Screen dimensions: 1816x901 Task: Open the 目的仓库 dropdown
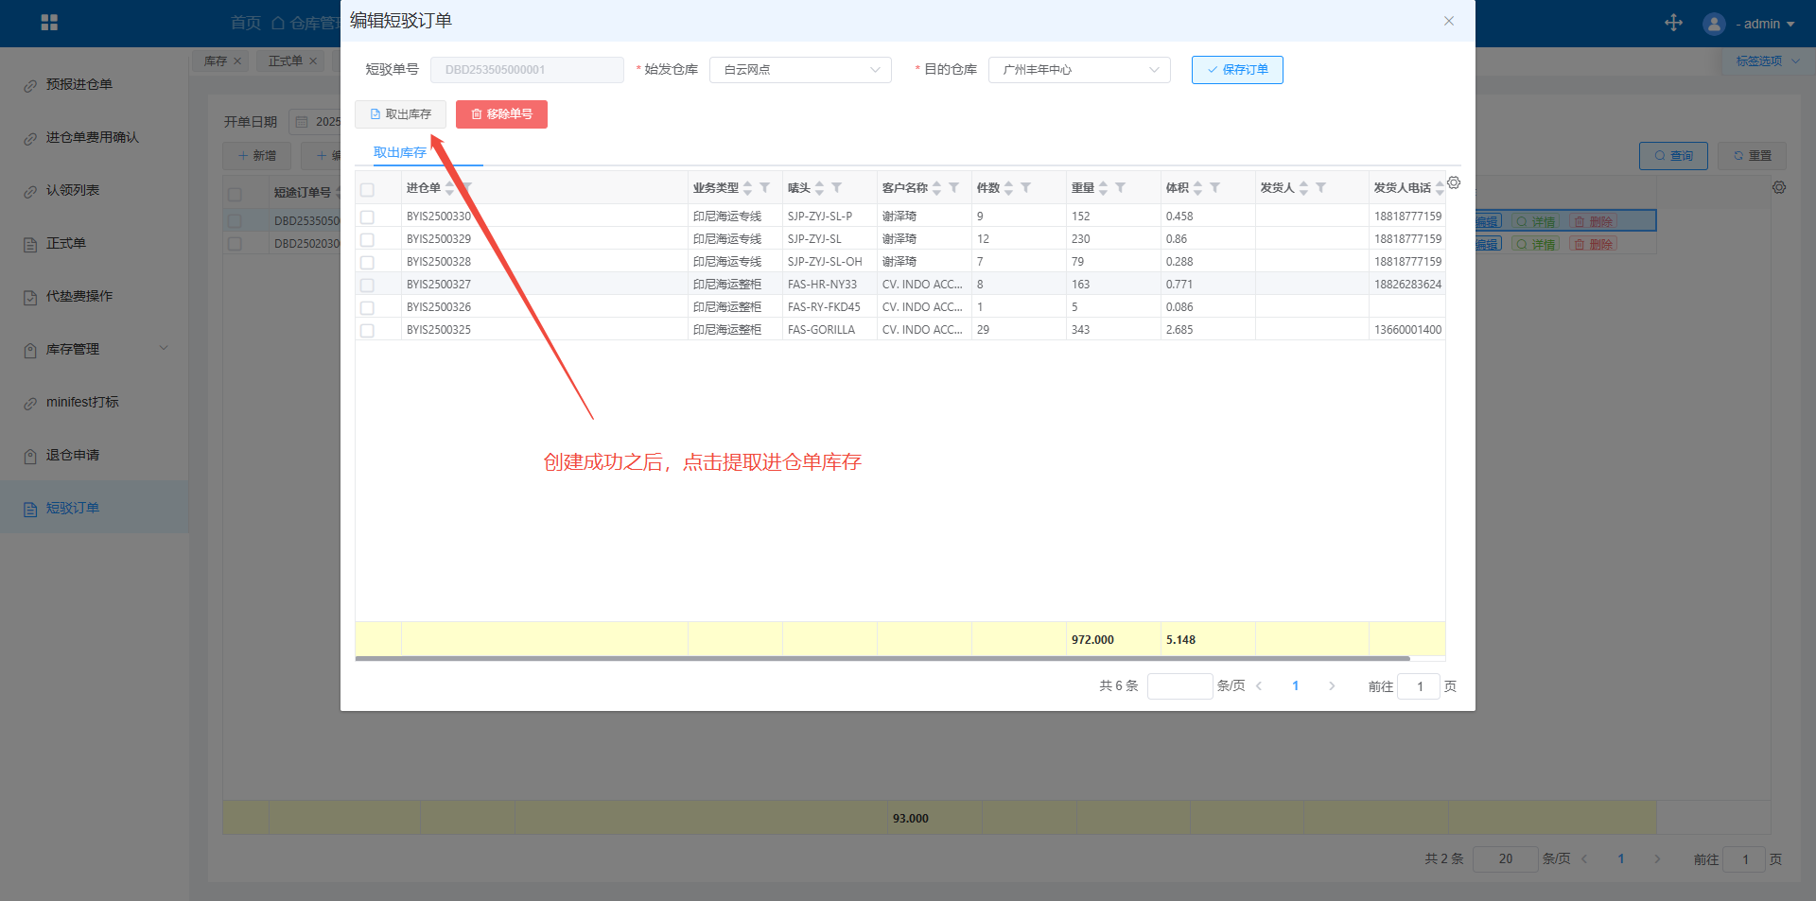pos(1078,70)
